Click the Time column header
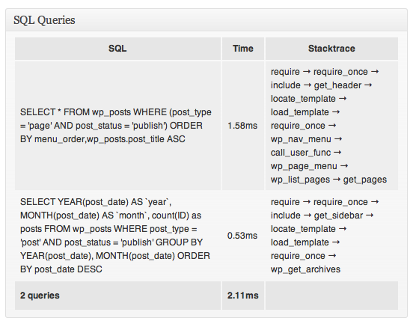 (x=243, y=49)
